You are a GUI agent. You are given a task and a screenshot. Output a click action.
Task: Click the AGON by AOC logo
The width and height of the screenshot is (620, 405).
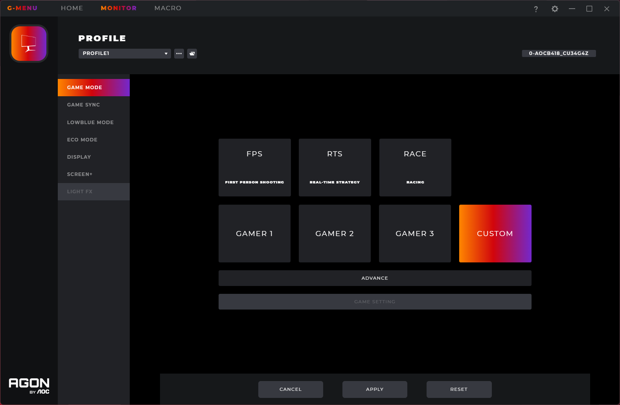(29, 385)
